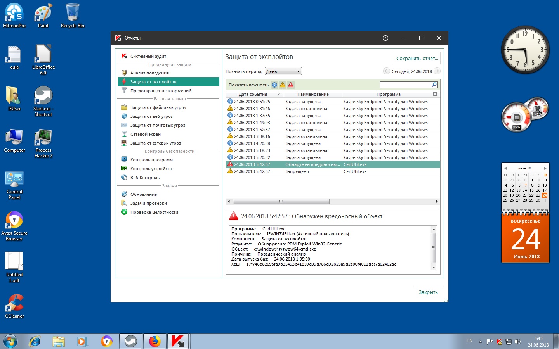Click horizontal scrollbar right arrow in table
Image resolution: width=559 pixels, height=349 pixels.
click(437, 202)
